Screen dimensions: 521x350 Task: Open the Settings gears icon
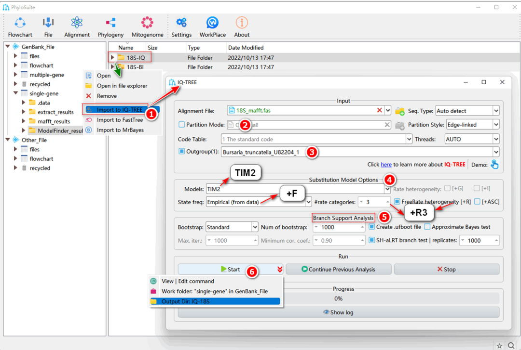(x=181, y=23)
